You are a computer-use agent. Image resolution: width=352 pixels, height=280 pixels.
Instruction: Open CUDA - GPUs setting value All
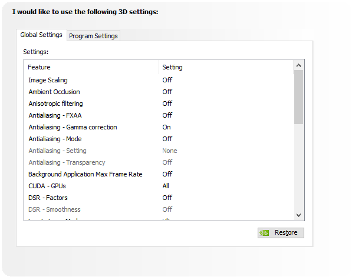[166, 186]
